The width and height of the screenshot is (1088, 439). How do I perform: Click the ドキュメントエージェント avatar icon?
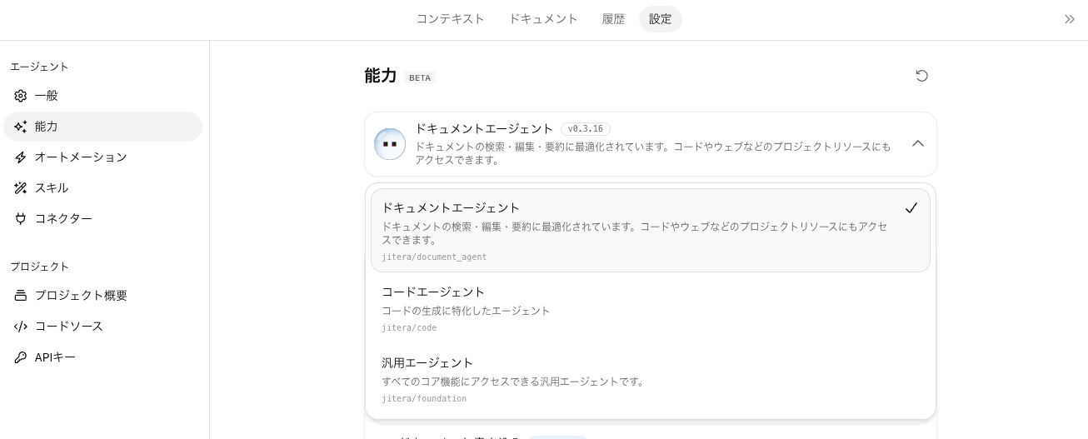[390, 144]
